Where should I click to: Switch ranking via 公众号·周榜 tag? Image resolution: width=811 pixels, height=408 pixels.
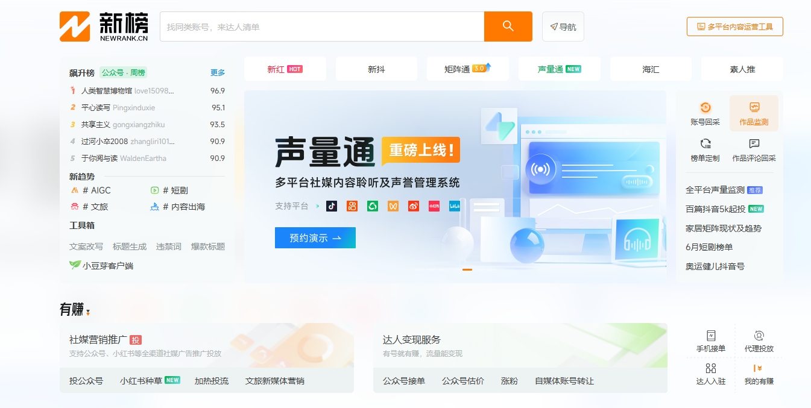(x=123, y=73)
